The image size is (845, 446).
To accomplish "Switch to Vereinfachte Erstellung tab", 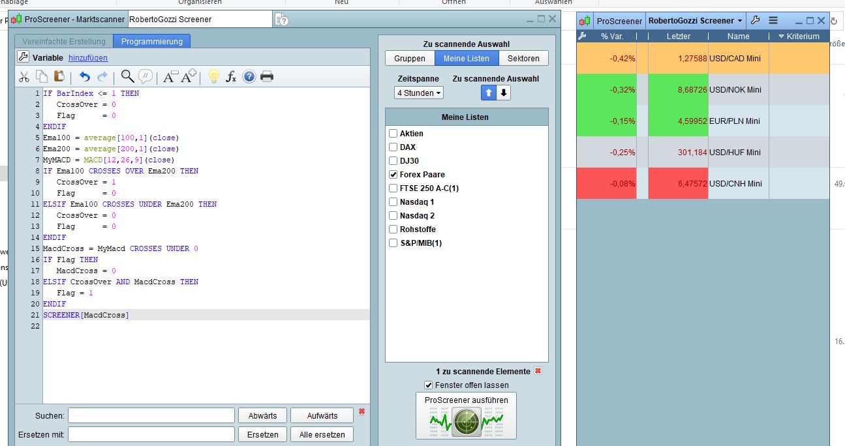I will pos(64,41).
